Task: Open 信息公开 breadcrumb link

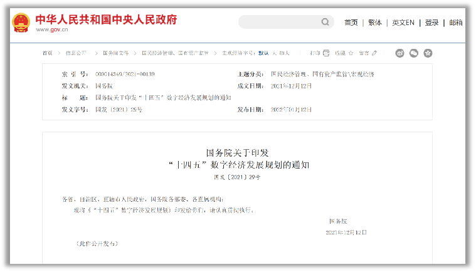Action: 76,53
